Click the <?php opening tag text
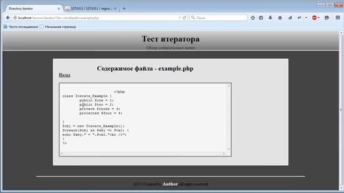 pos(119,92)
